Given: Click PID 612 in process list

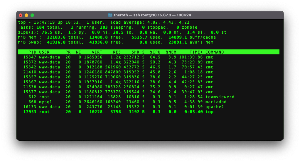Looking at the screenshot, I should pos(32,97).
